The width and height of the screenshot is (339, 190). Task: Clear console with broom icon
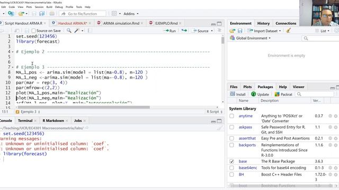click(219, 128)
